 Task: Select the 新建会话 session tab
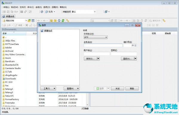(x=8, y=16)
